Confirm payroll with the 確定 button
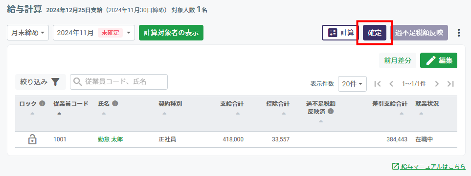The height and width of the screenshot is (176, 471). point(375,33)
